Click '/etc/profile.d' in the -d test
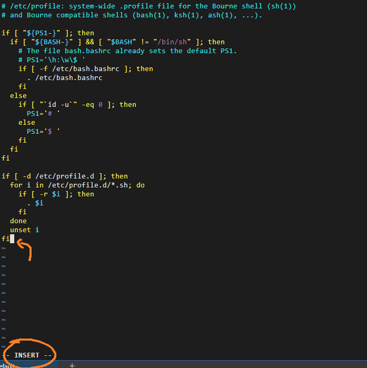The height and width of the screenshot is (368, 367). pyautogui.click(x=65, y=176)
